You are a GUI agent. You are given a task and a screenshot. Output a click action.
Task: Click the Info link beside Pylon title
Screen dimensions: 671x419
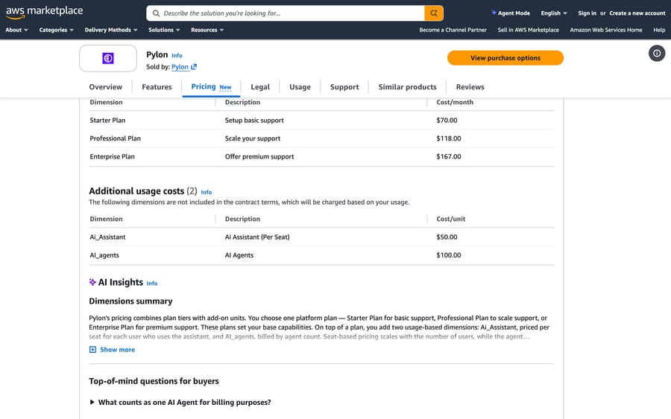(177, 56)
